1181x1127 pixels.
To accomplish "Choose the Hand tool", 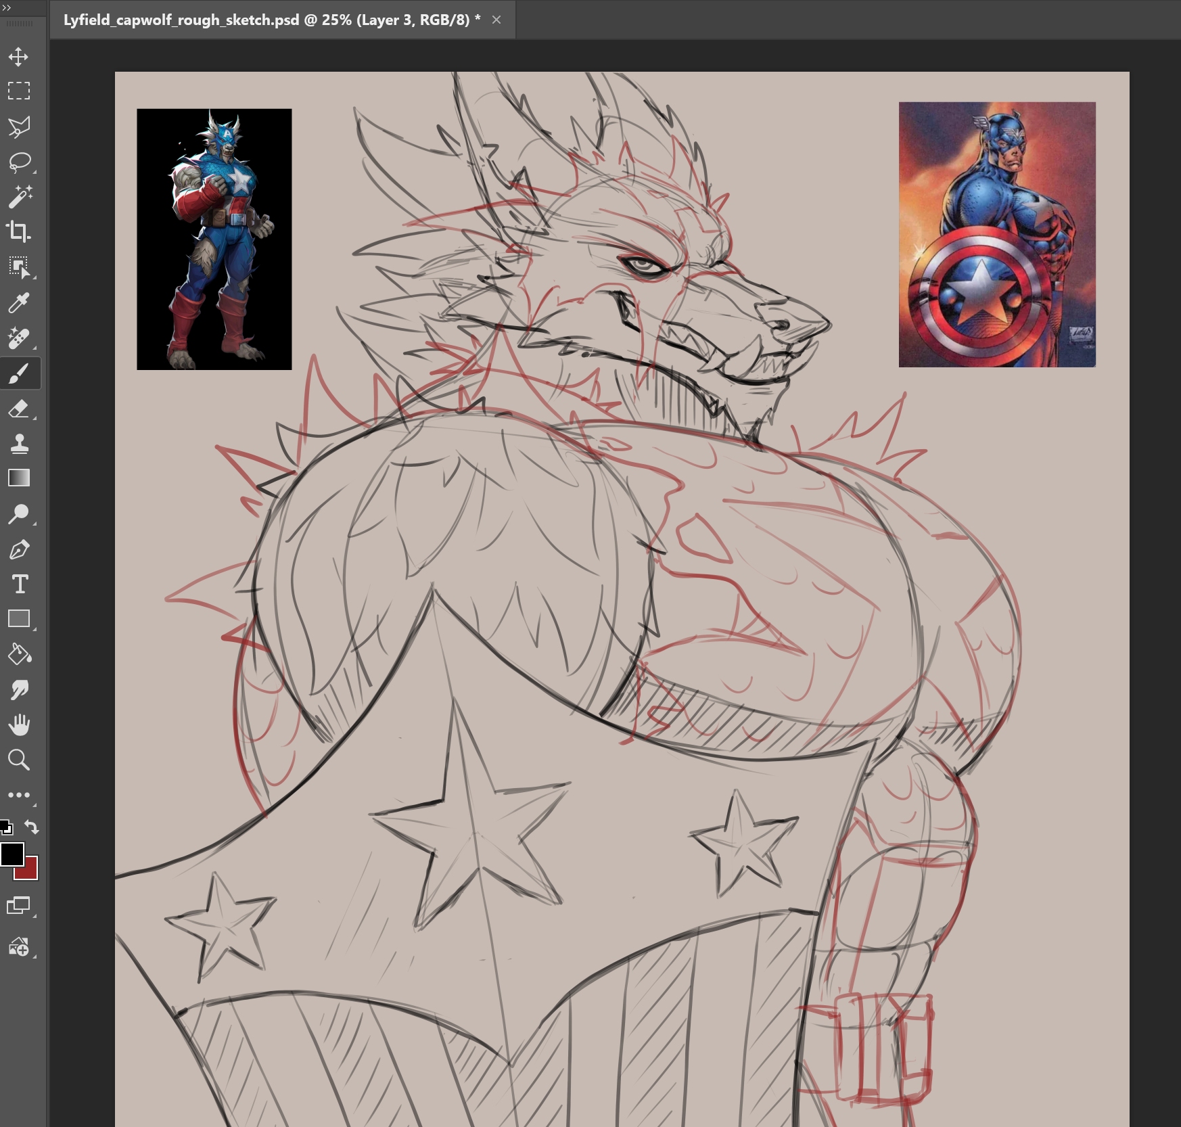I will pos(19,724).
